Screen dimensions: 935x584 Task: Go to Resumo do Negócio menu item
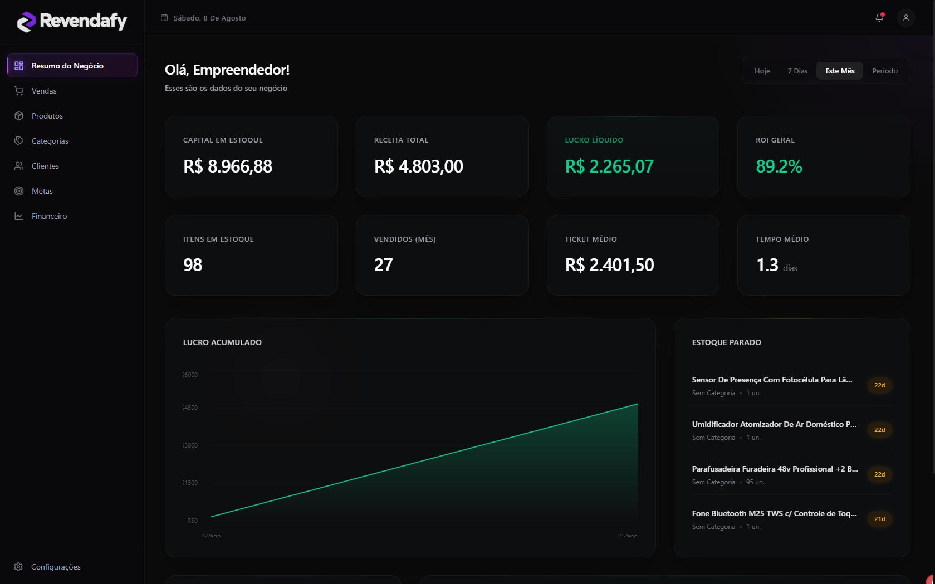coord(72,66)
